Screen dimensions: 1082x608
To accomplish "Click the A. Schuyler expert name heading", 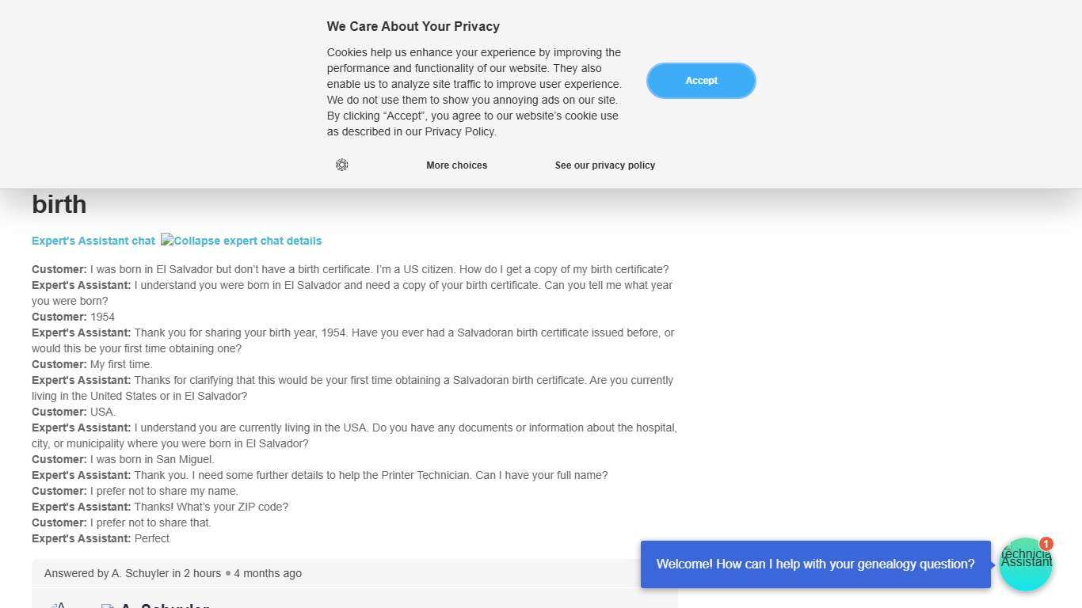I will click(165, 605).
